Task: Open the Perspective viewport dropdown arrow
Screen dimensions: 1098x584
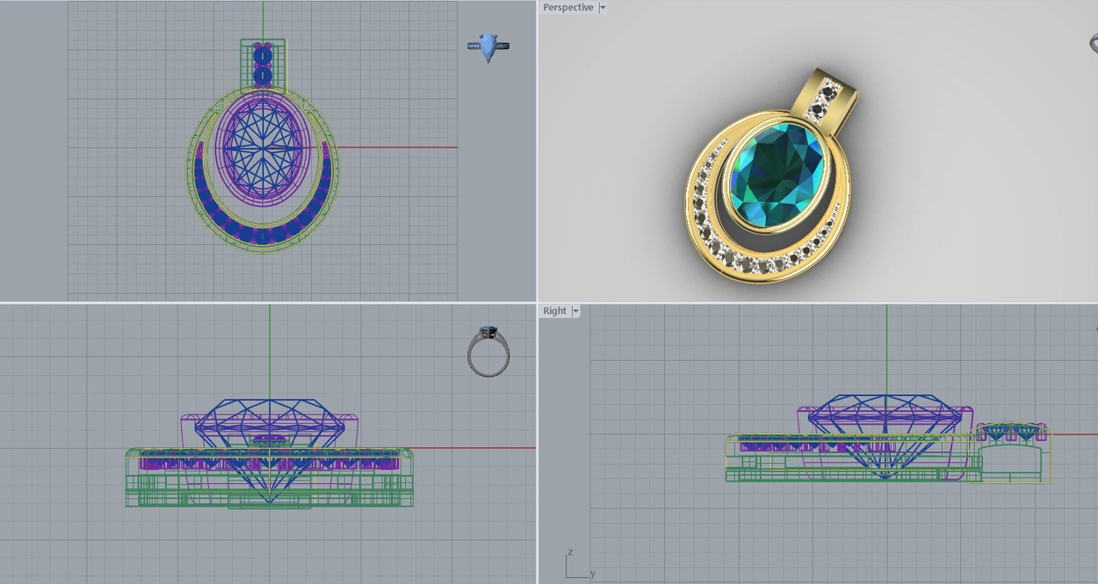Action: click(x=603, y=7)
